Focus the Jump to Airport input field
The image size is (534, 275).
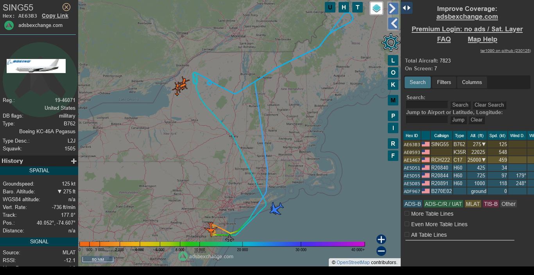tap(427, 120)
